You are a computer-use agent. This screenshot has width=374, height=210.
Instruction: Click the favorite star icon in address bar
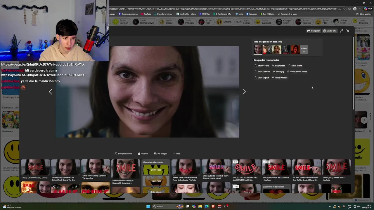tap(344, 9)
